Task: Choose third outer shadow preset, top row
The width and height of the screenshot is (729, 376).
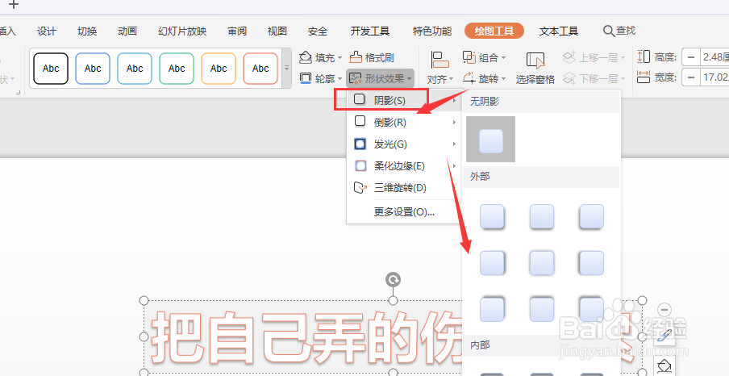Action: (591, 216)
